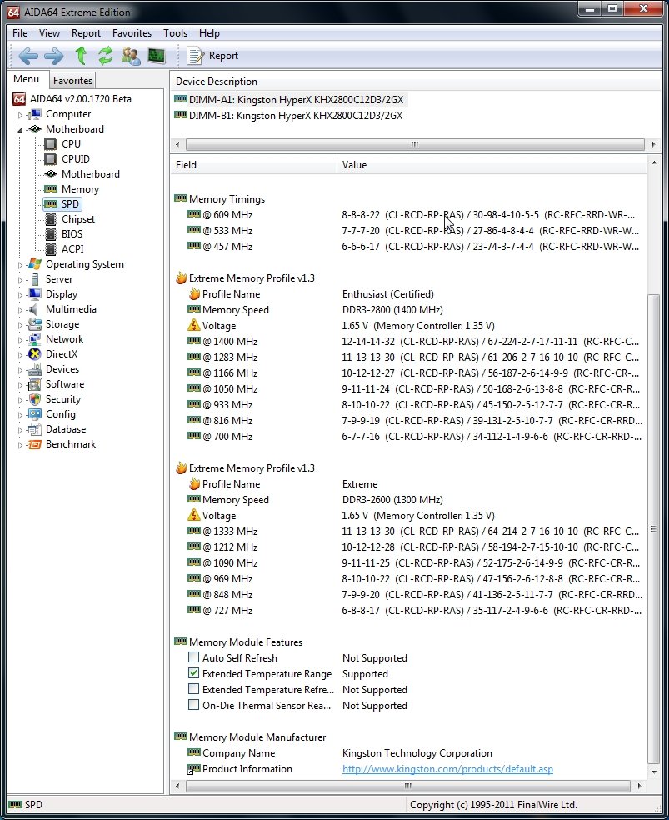Select the DIMM-A1 Kingston HyperX device
This screenshot has width=669, height=820.
coord(296,99)
